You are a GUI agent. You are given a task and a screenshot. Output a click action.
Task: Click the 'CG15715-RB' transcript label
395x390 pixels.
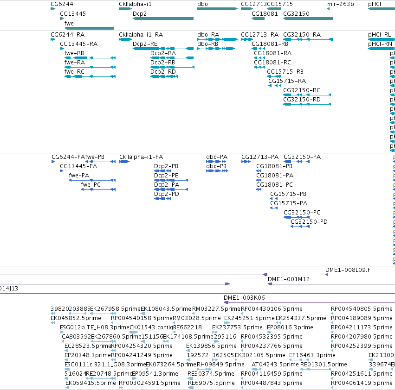click(285, 72)
